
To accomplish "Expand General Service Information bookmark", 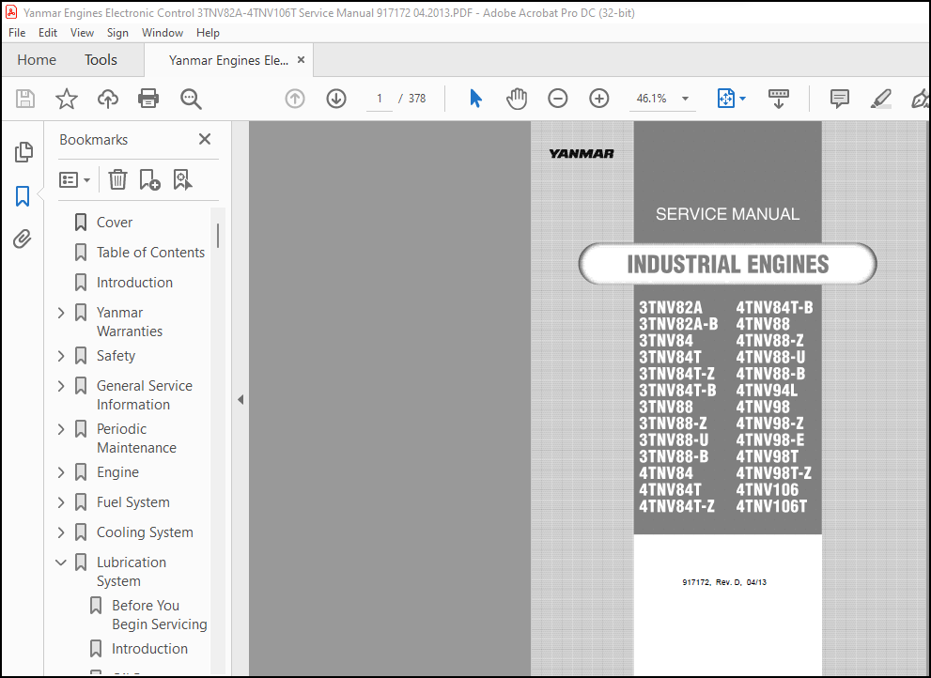I will point(61,386).
